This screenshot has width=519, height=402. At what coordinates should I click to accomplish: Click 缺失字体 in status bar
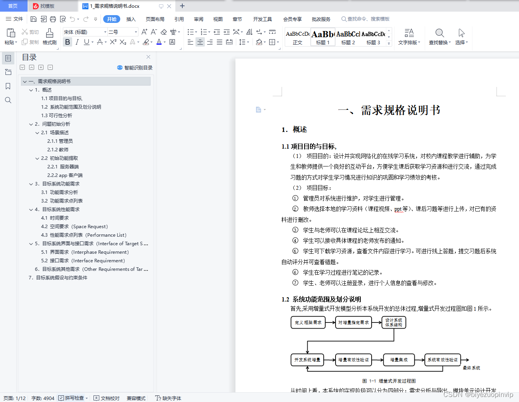point(168,398)
